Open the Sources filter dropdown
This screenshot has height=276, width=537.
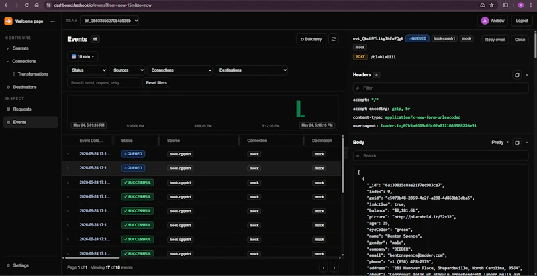127,70
